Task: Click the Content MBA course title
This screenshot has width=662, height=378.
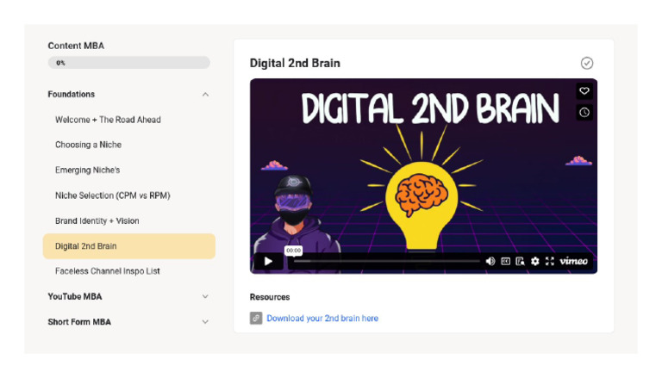Action: [76, 46]
